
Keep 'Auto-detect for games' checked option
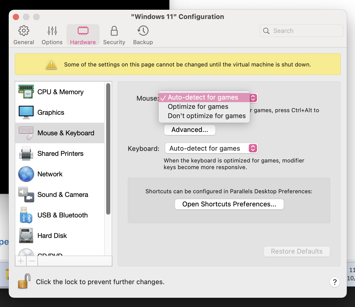[x=203, y=98]
